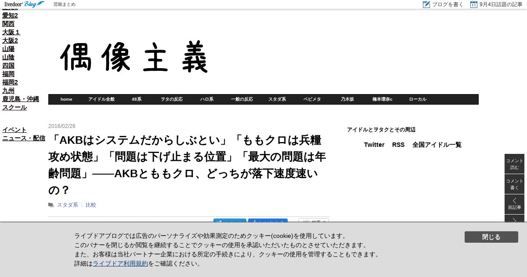This screenshot has height=277, width=527.
Task: Select the スタダ系 navigation tab
Action: pos(277,99)
